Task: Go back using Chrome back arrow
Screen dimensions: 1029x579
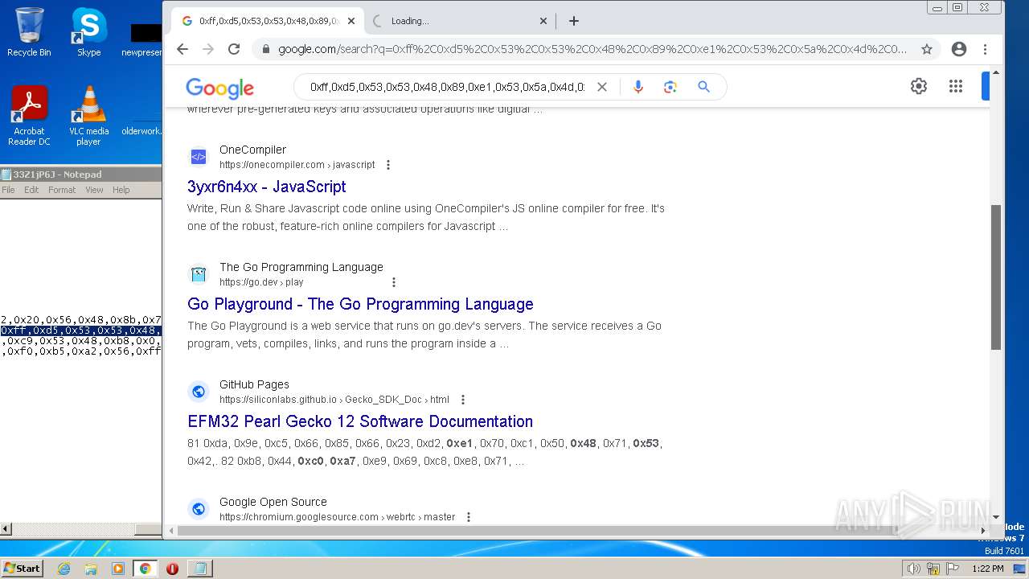Action: 182,49
